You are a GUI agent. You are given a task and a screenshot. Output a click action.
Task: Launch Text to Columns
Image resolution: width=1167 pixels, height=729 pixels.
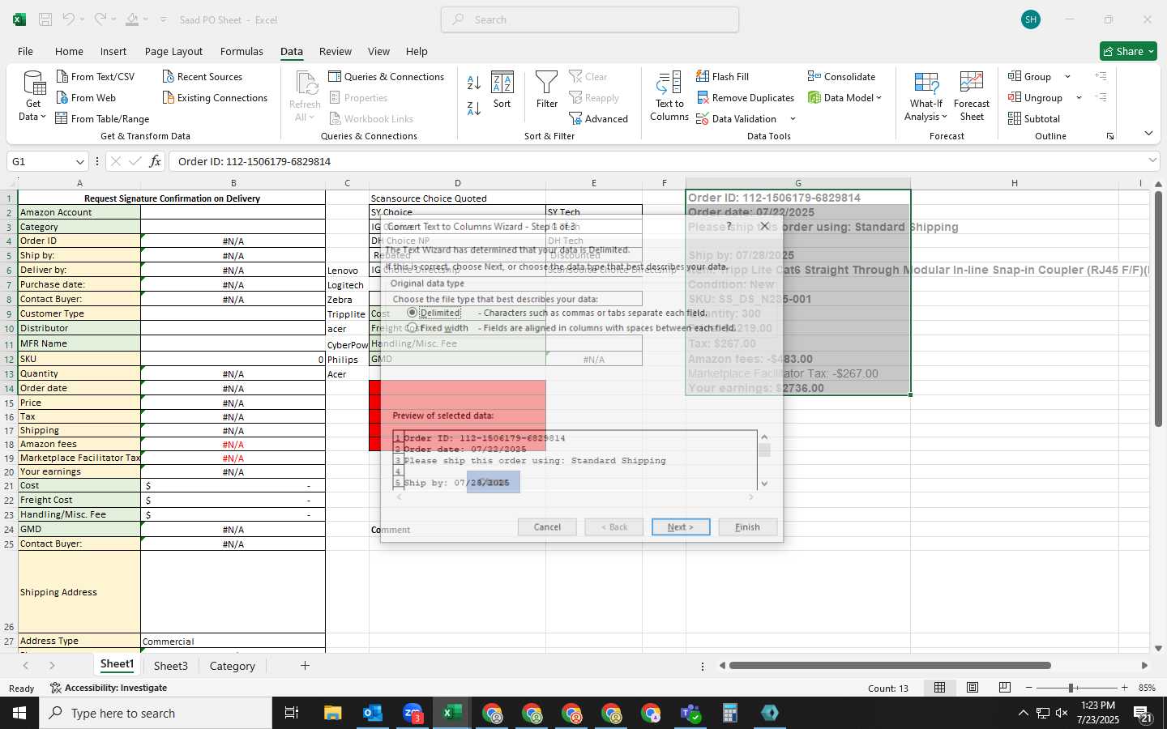(x=669, y=96)
